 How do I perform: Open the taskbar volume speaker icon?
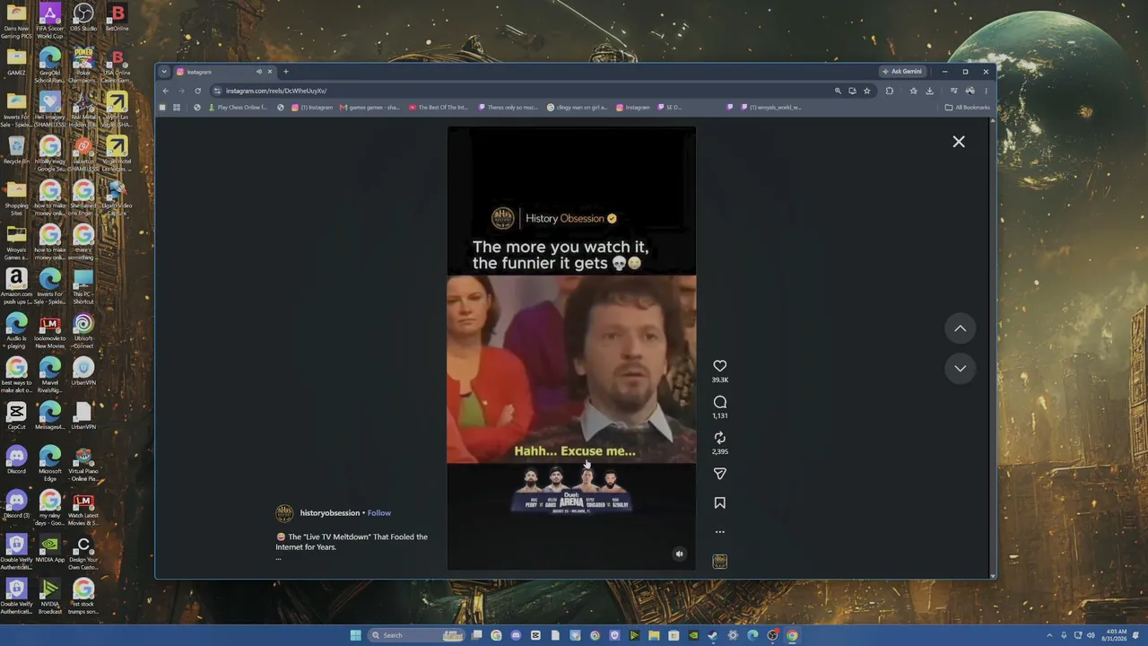click(1091, 635)
